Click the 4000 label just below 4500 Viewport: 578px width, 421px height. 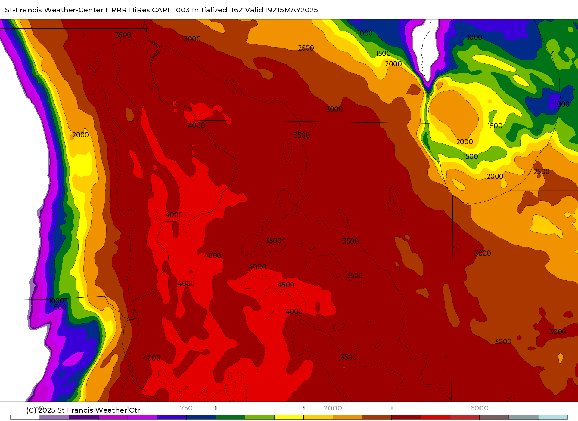(294, 311)
